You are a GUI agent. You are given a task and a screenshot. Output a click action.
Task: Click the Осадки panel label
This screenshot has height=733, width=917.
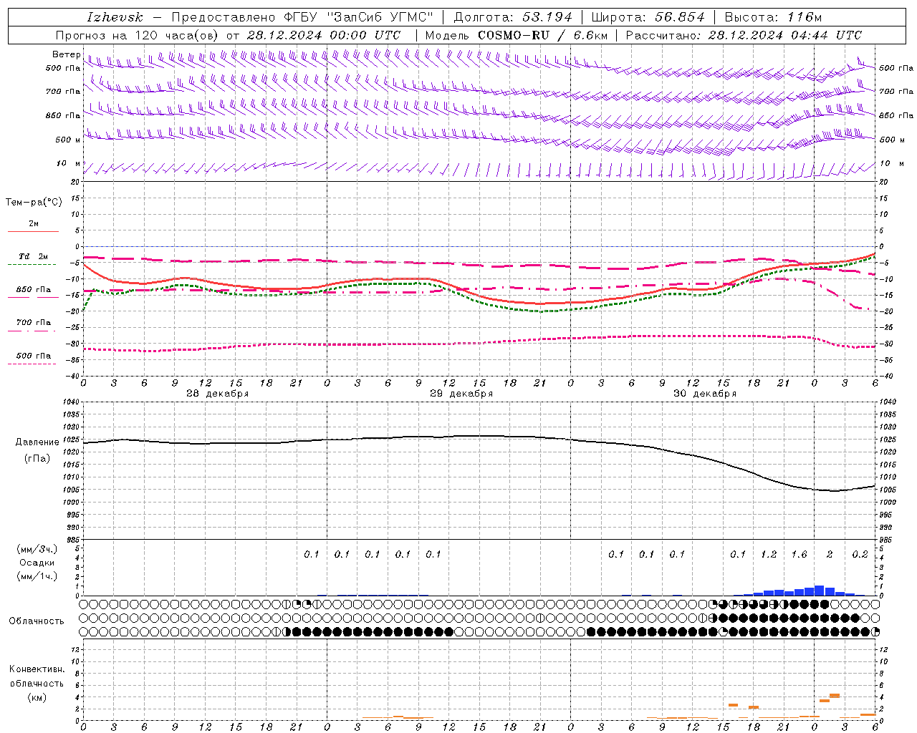click(37, 563)
